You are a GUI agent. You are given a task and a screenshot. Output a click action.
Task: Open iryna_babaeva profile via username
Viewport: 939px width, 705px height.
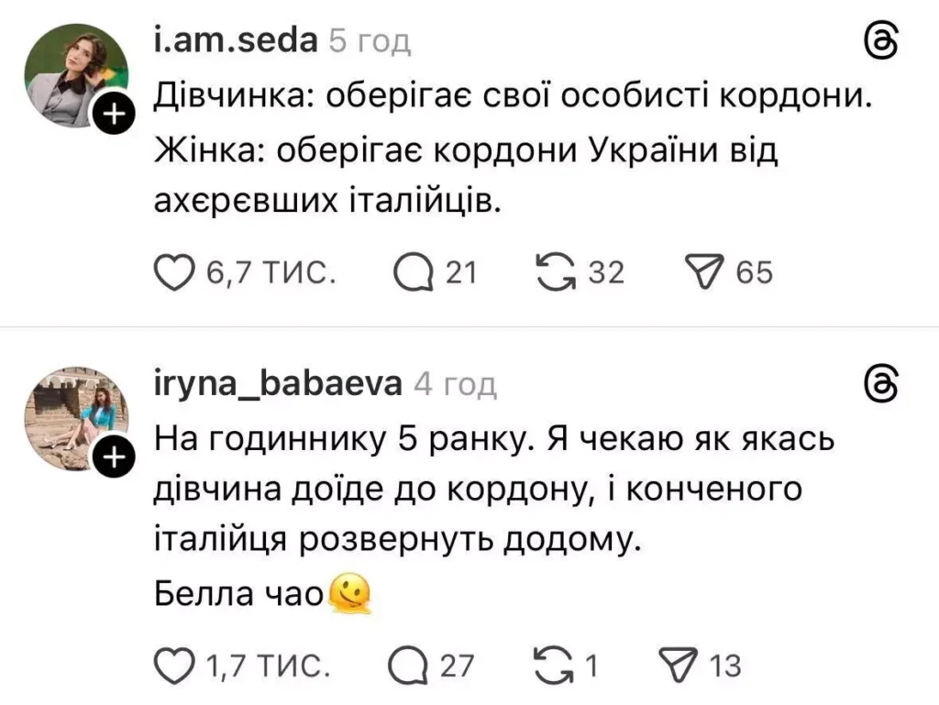click(277, 383)
